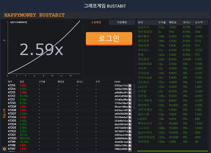Screen dimensions: 211x153
Task: Select user 쿠쿠다스 in players list
Action: click(x=143, y=50)
